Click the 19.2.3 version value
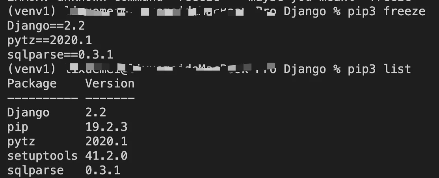439x178 pixels. coord(106,127)
